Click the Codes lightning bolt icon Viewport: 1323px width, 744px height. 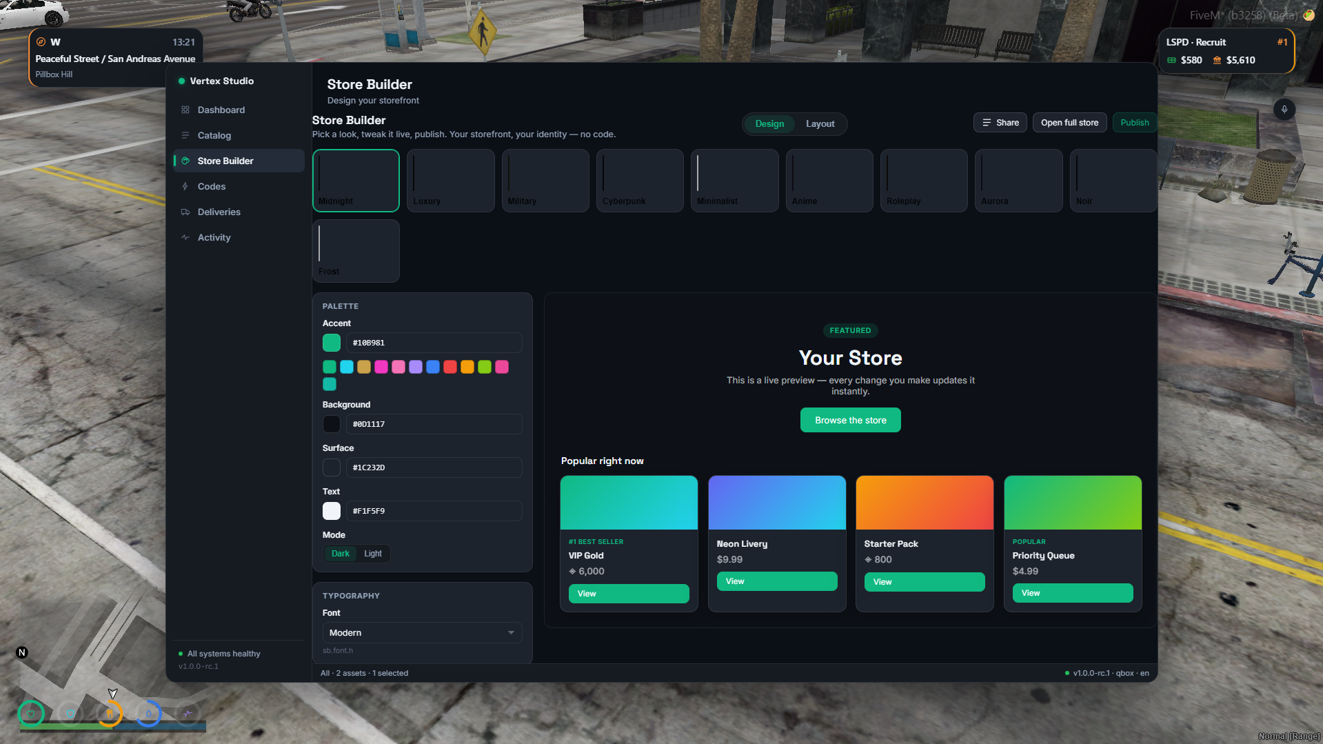[185, 186]
